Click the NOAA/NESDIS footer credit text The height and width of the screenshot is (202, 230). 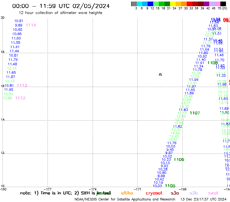coord(125,200)
